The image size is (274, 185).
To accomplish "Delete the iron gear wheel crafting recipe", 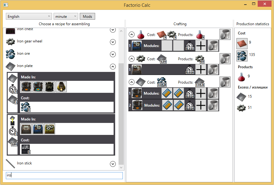I will [225, 59].
